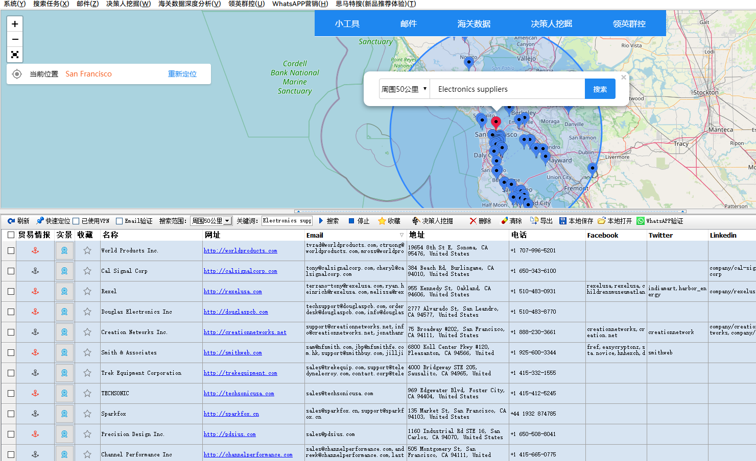Switch to the 小工具 tab
756x461 pixels.
[x=347, y=23]
